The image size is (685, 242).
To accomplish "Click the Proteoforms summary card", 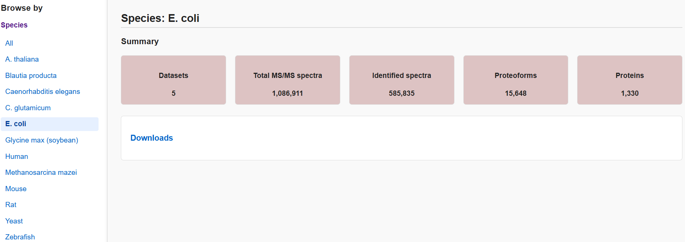I will point(515,80).
